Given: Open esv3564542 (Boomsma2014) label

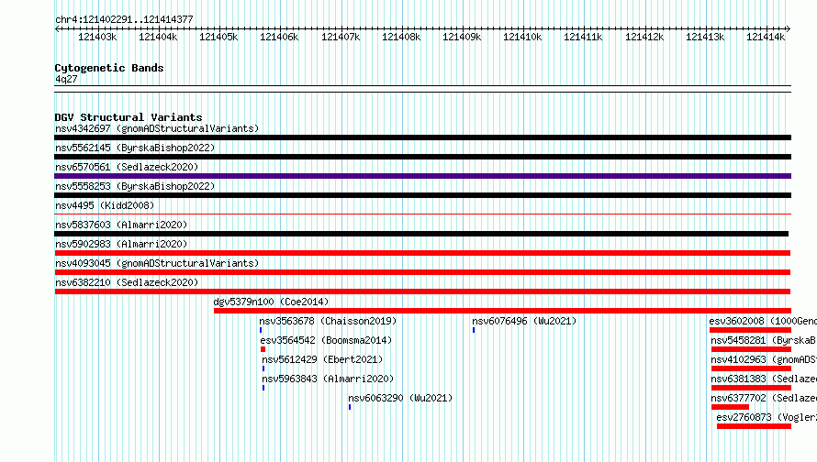Looking at the screenshot, I should [x=326, y=340].
